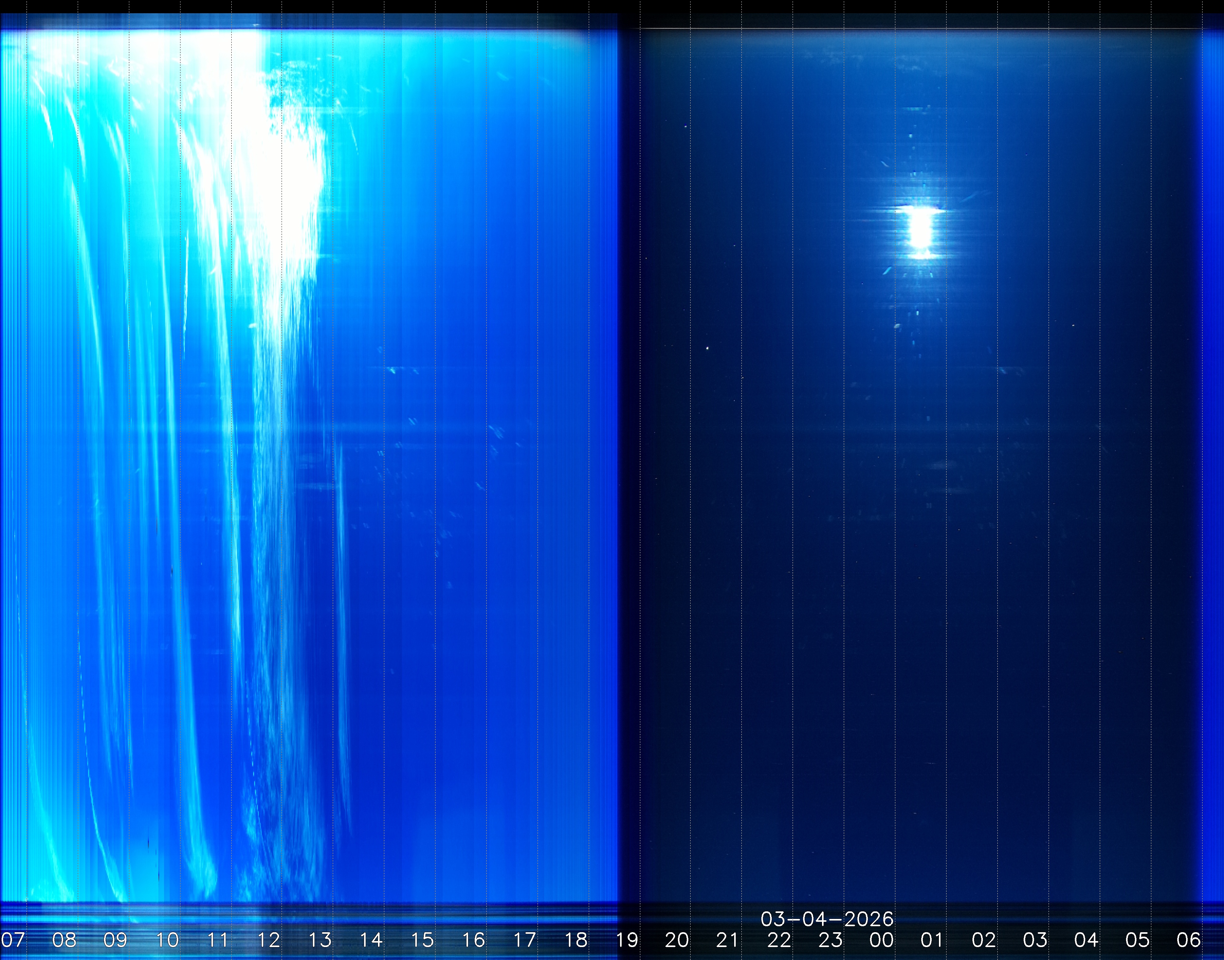Click the 03-04-2026 date label
1224x960 pixels.
click(x=827, y=919)
